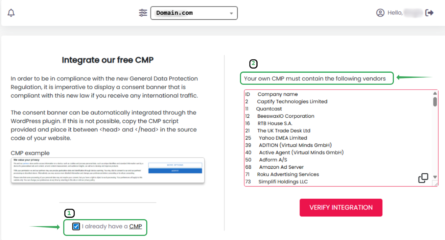Image resolution: width=445 pixels, height=240 pixels.
Task: Open the underlined CMP link
Action: [x=135, y=226]
